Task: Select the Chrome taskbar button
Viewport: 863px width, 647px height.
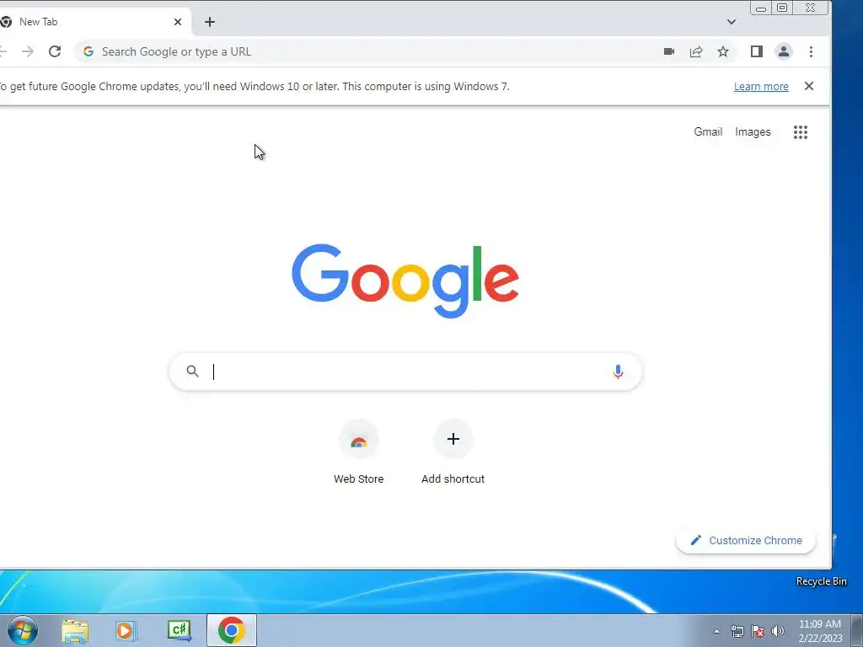Action: point(232,630)
